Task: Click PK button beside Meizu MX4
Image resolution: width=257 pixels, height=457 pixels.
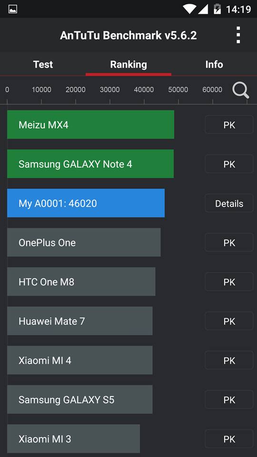Action: 229,125
